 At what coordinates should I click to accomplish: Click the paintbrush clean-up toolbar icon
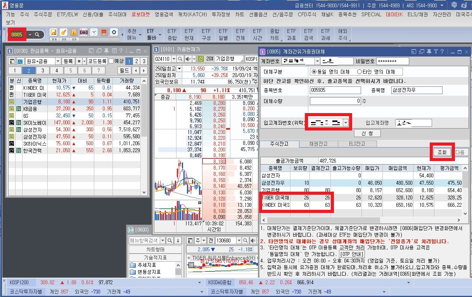coord(64,33)
